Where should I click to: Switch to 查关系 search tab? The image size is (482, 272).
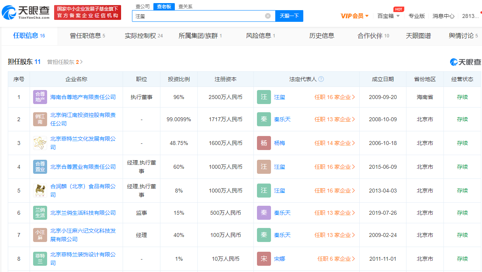pos(185,6)
